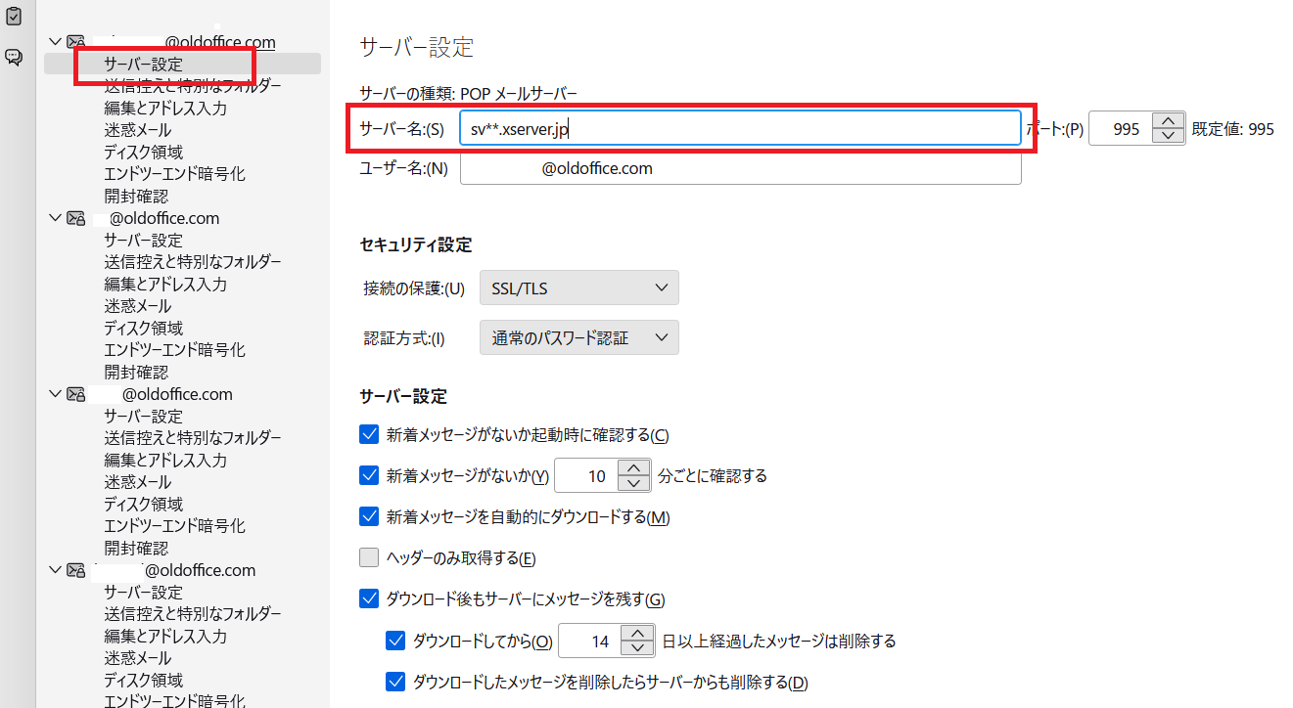Screen dimensions: 1293x708
Task: Collapse the fourth oldoffice.com account tree
Action: tap(55, 570)
